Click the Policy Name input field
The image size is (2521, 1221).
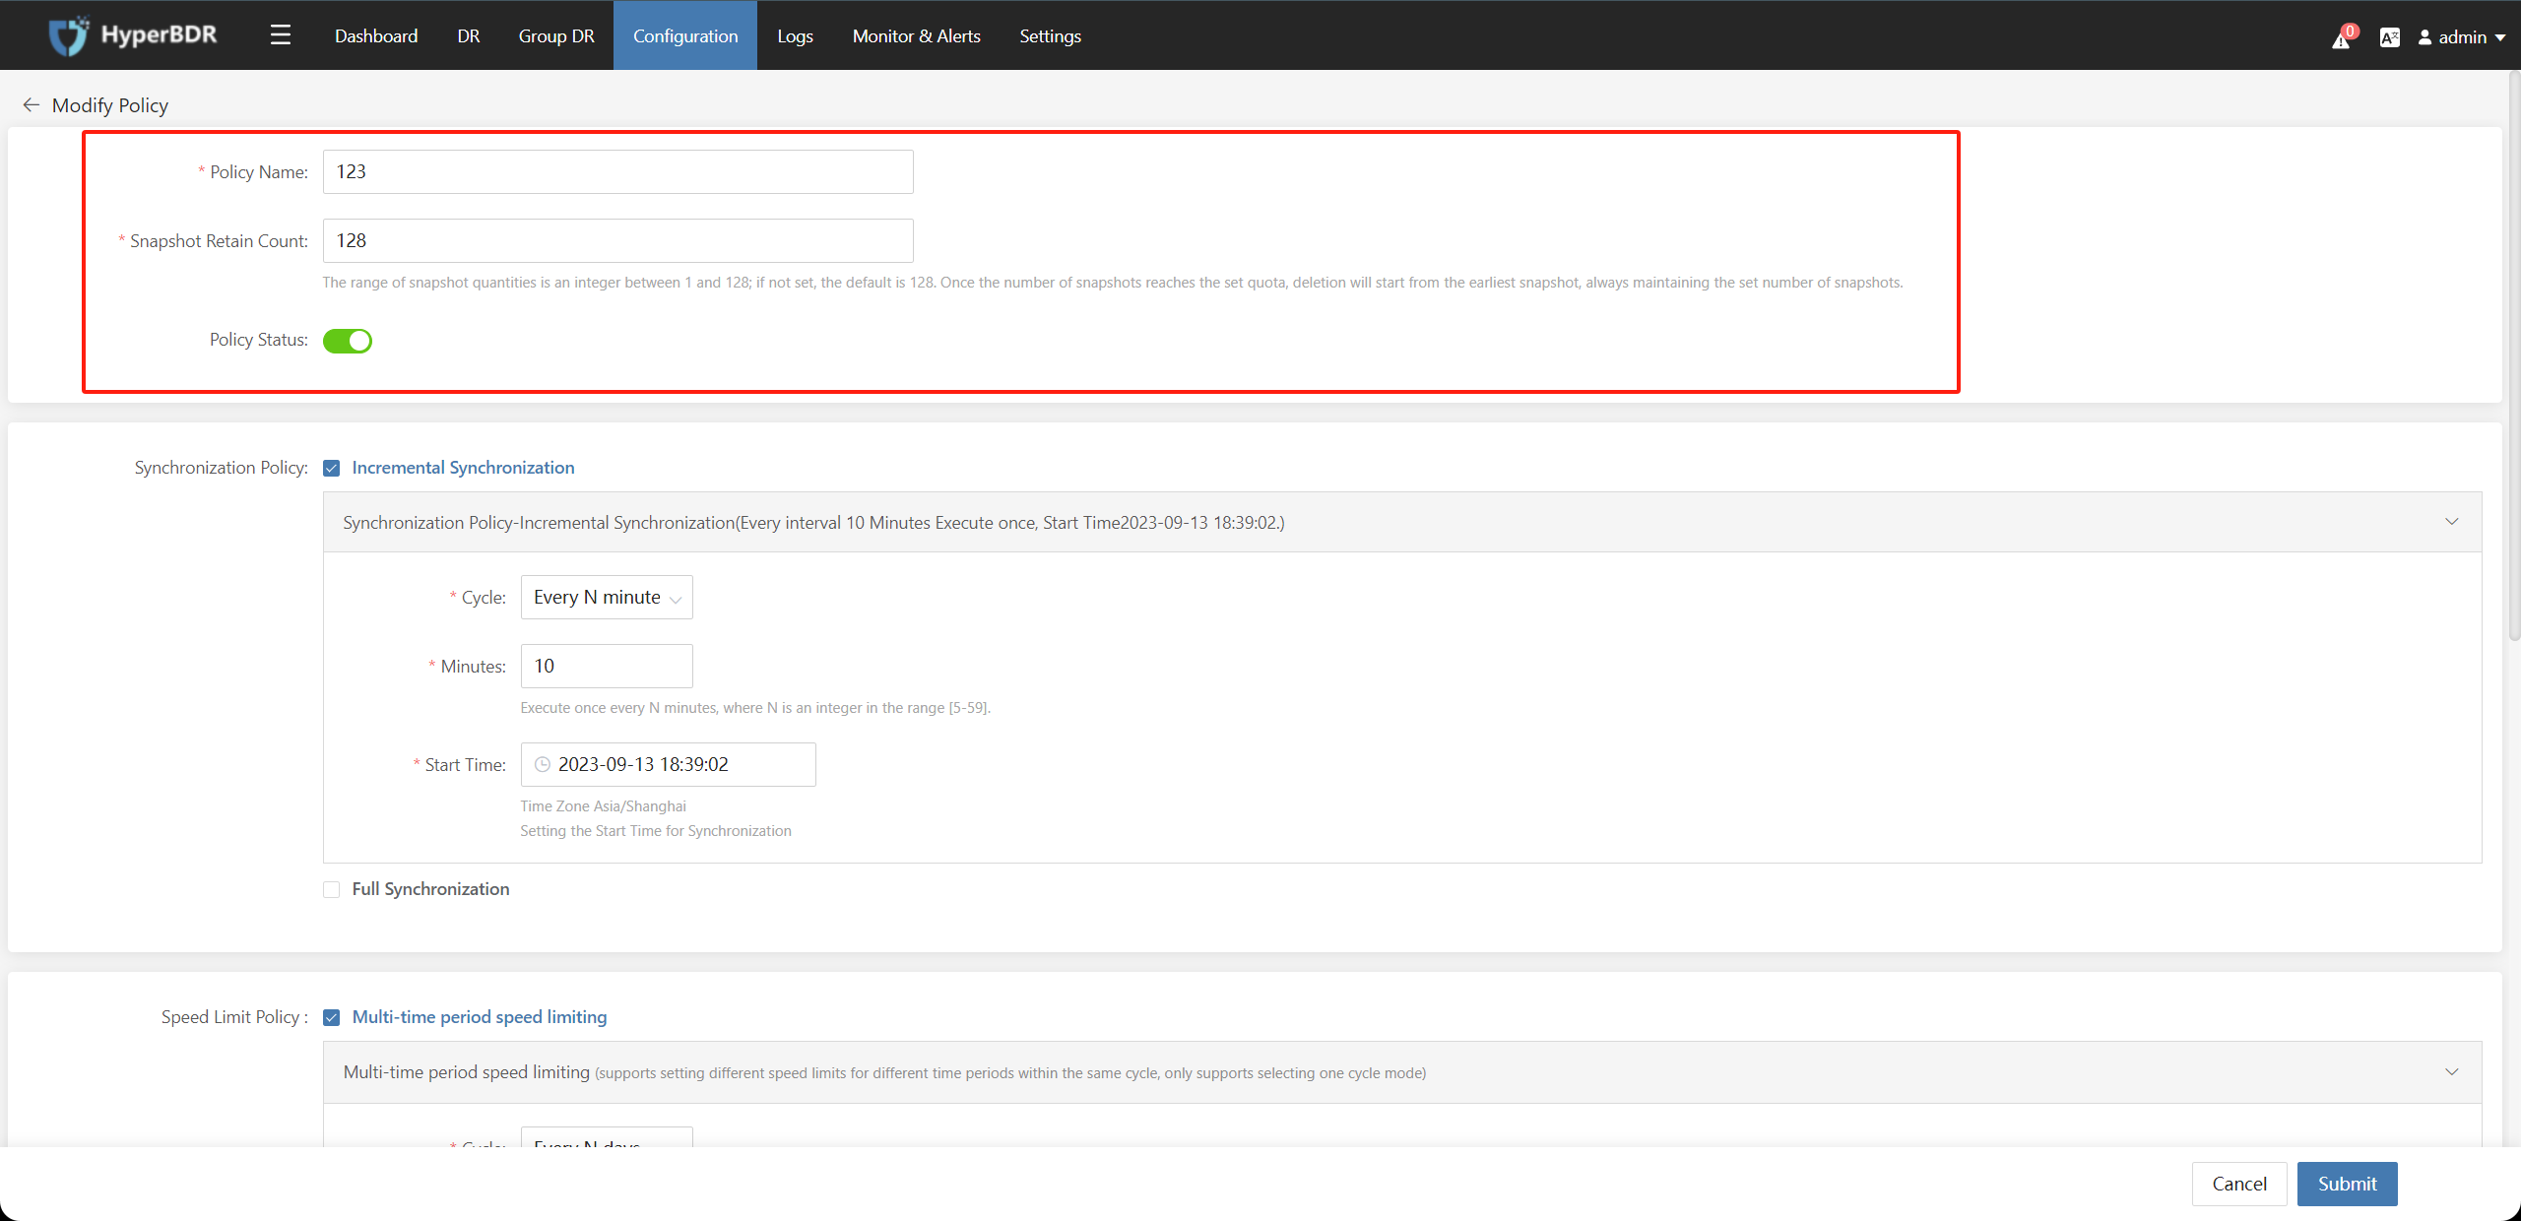[619, 170]
